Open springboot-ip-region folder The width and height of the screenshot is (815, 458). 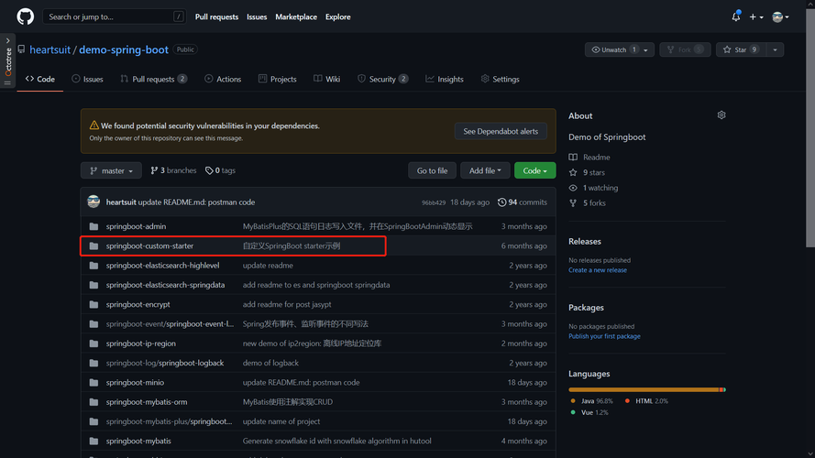pos(141,343)
